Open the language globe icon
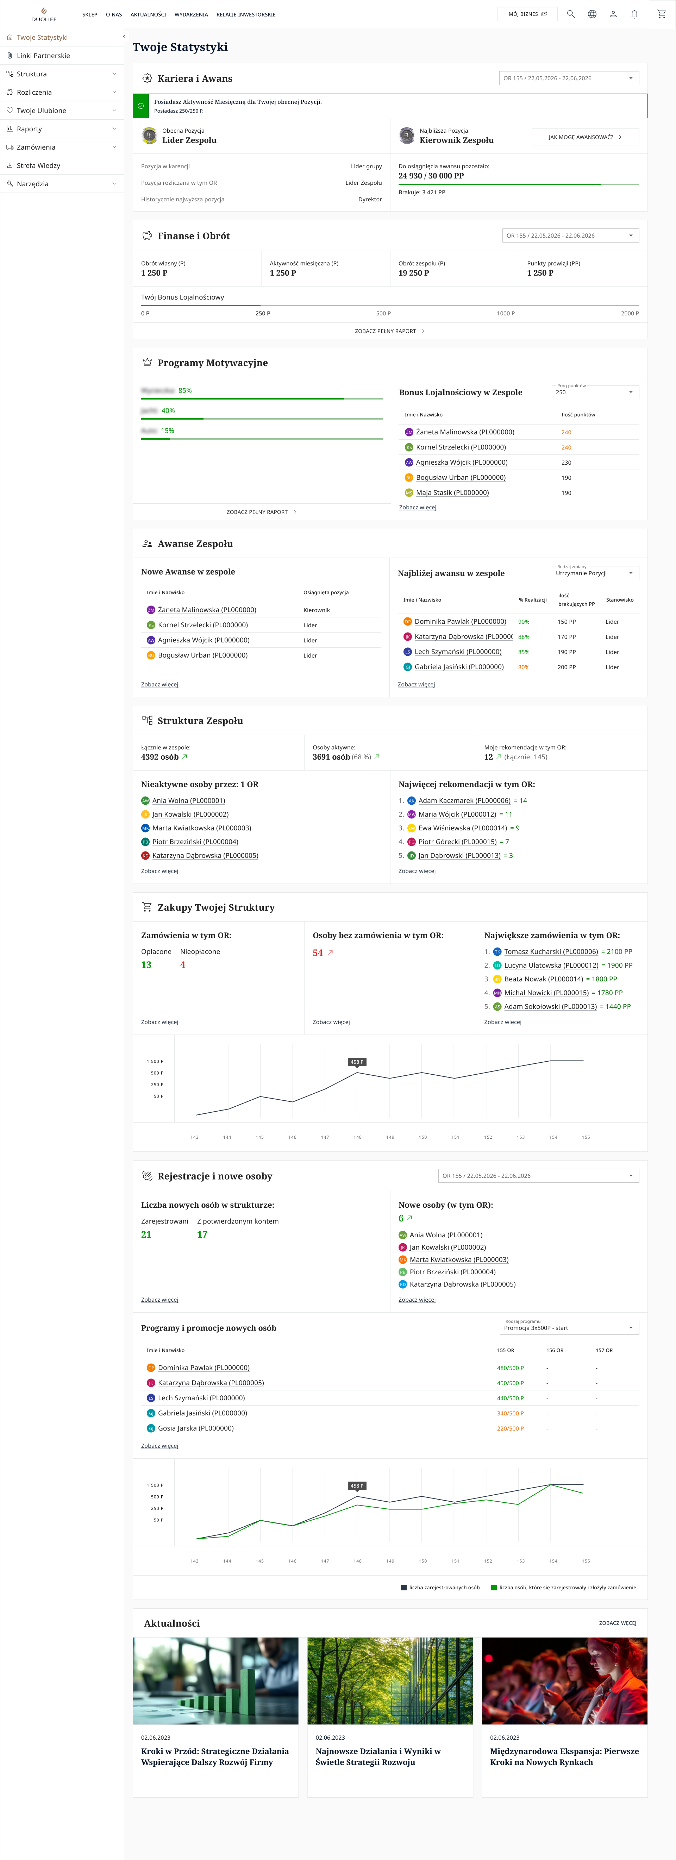 tap(591, 14)
